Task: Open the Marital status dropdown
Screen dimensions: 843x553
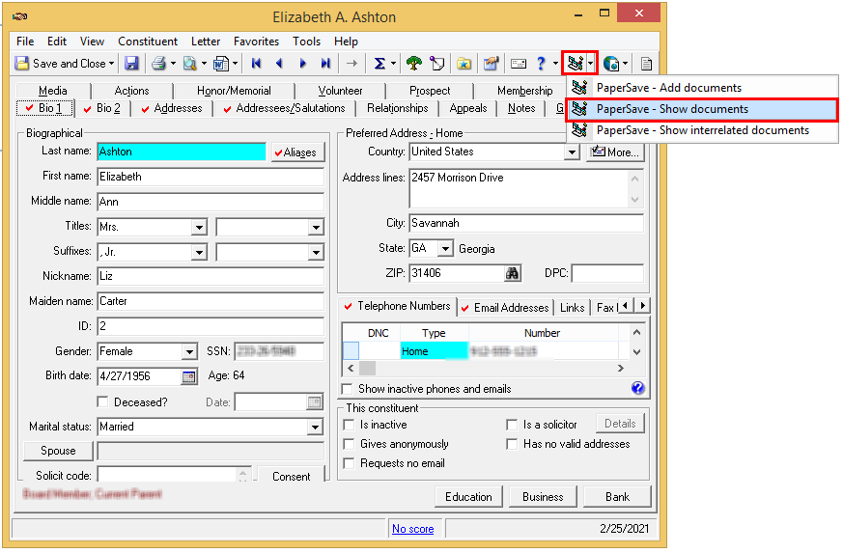Action: pos(315,427)
